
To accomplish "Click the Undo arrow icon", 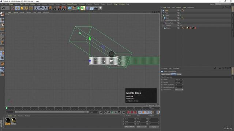I will pos(3,8).
